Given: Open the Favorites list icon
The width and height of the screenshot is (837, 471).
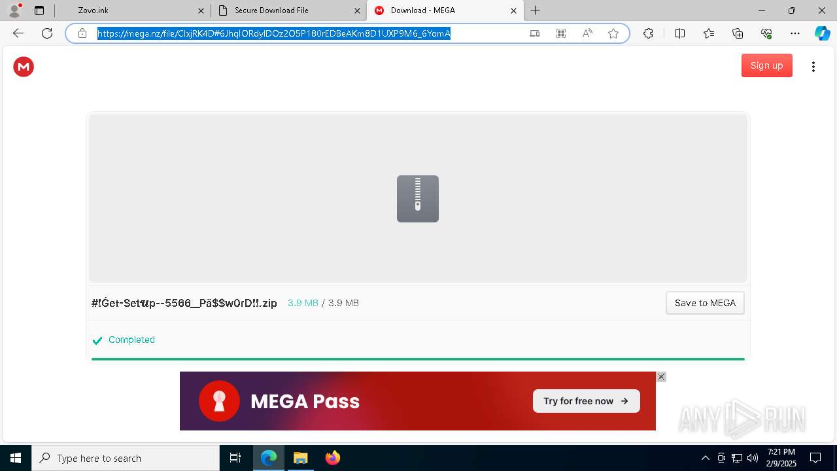Looking at the screenshot, I should pyautogui.click(x=709, y=33).
